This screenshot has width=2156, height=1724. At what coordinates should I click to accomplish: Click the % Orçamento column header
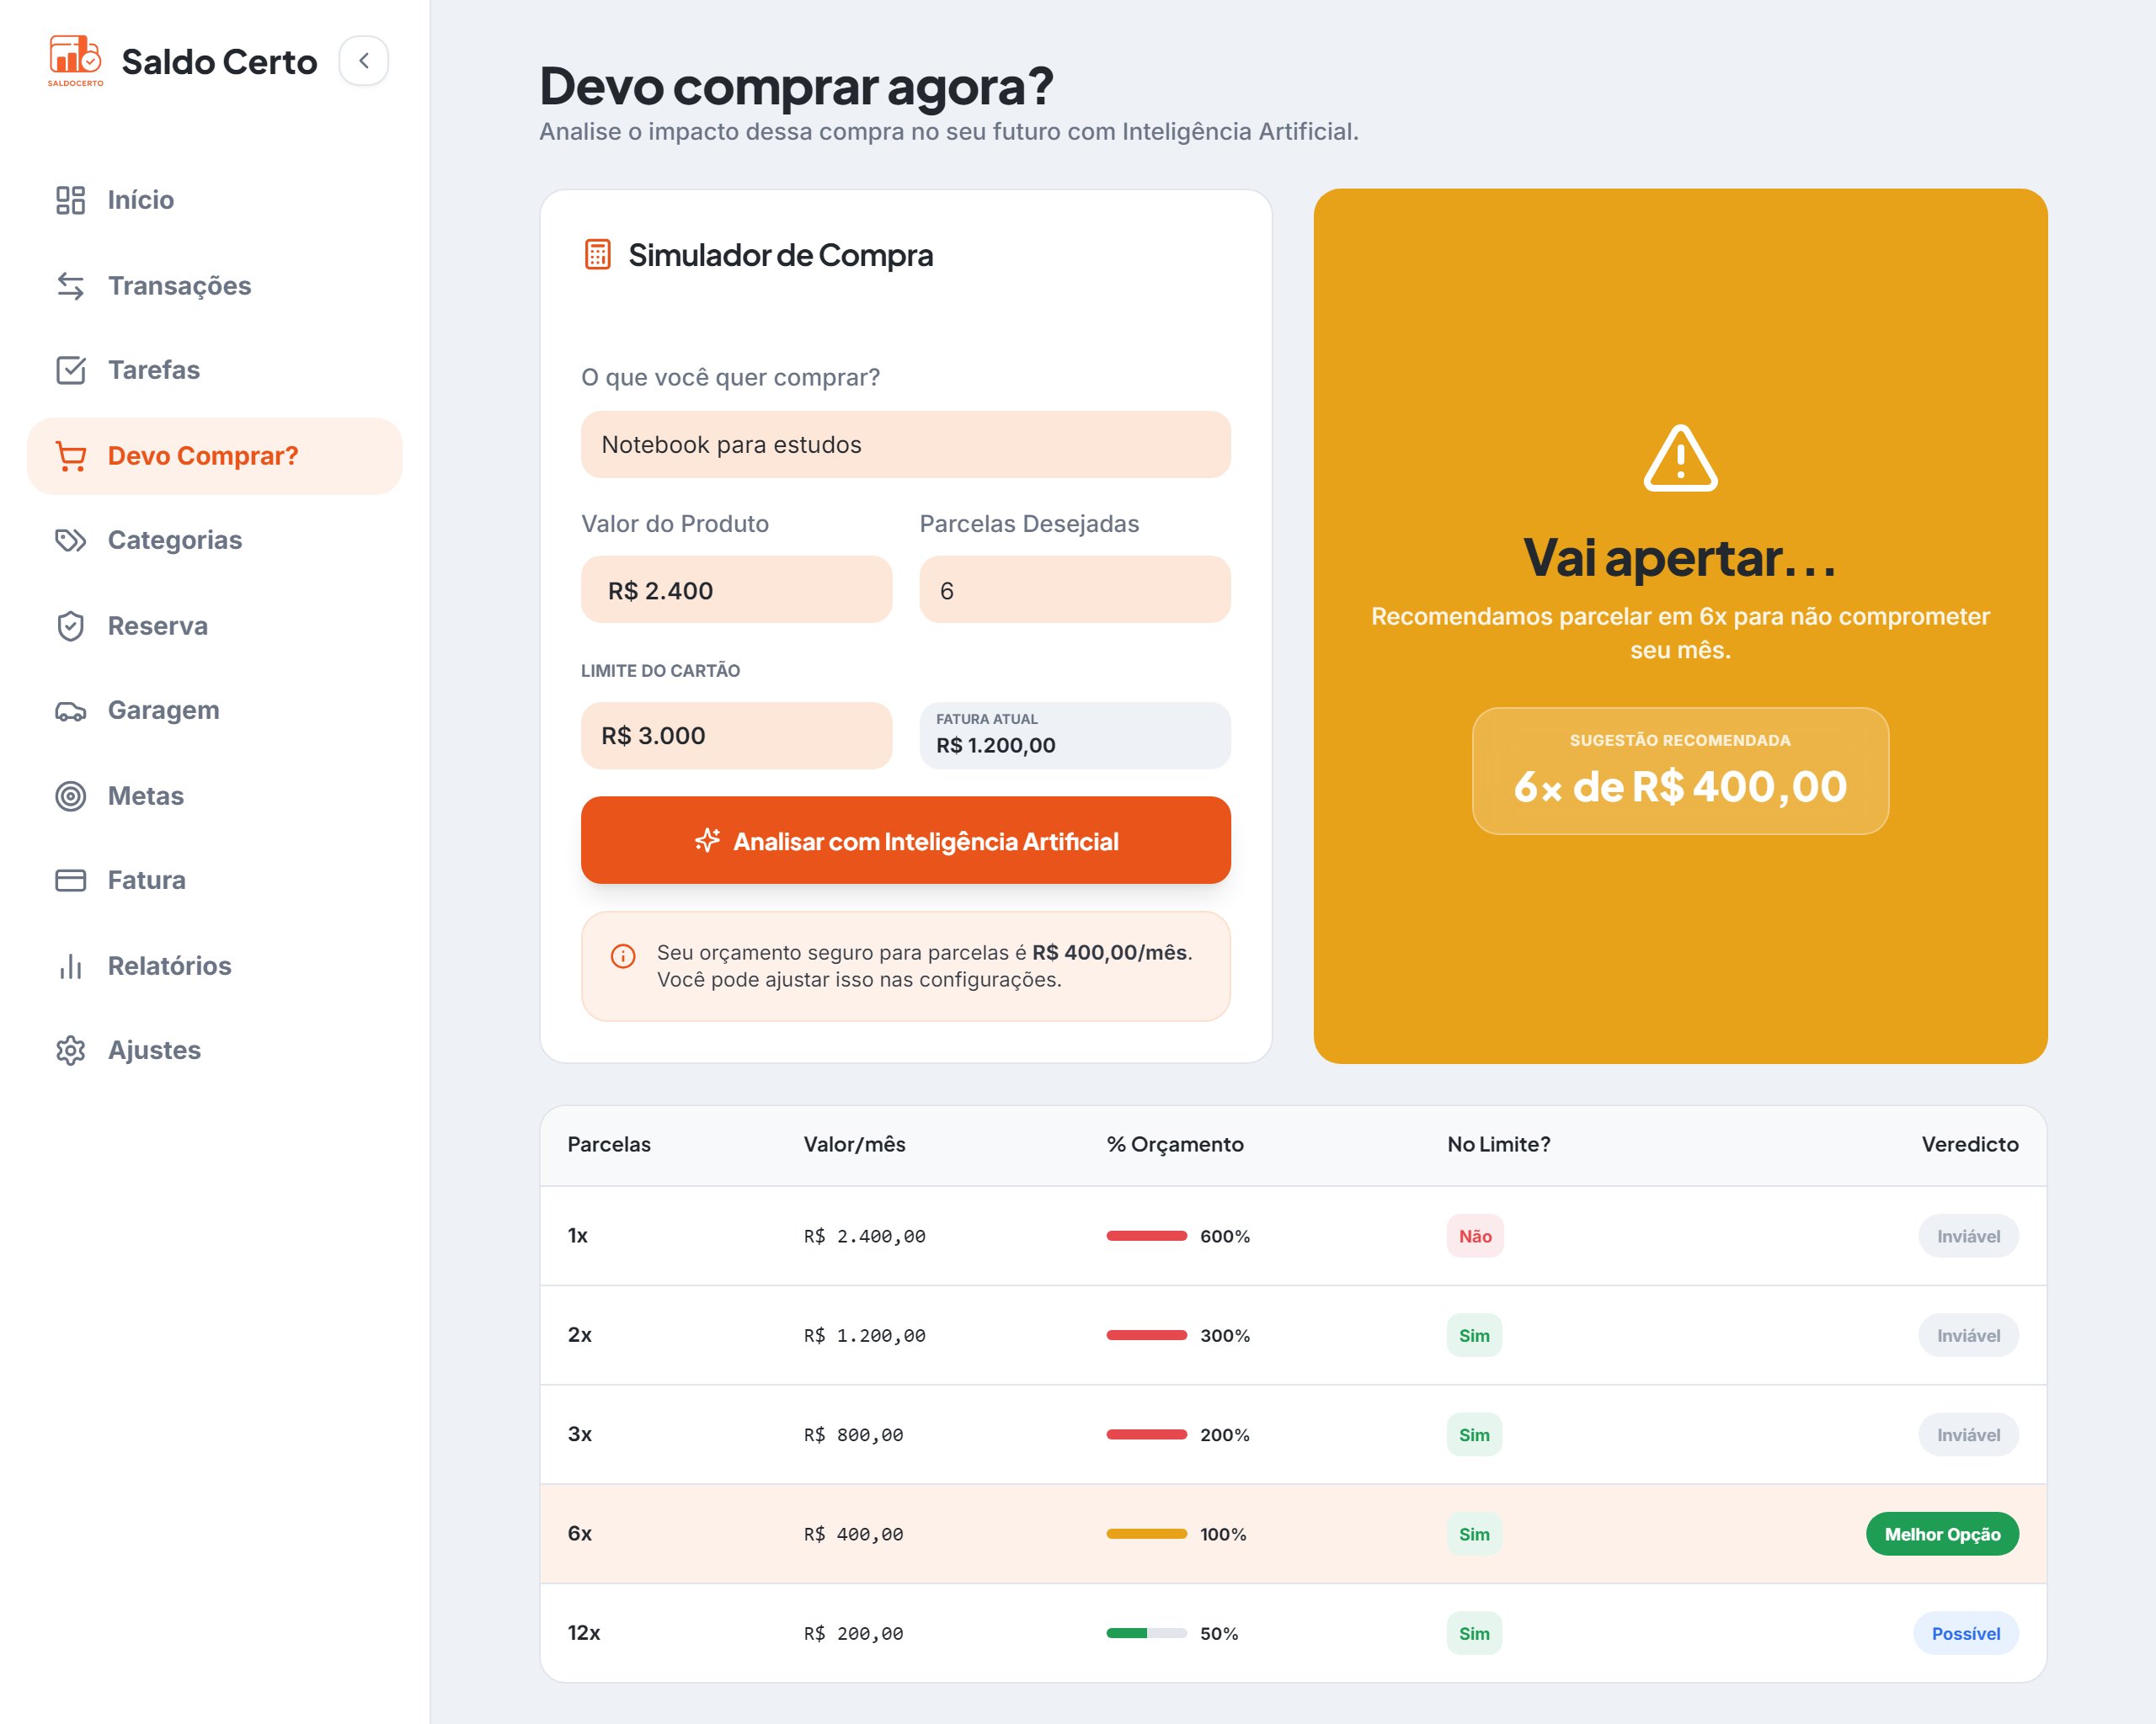(1175, 1144)
